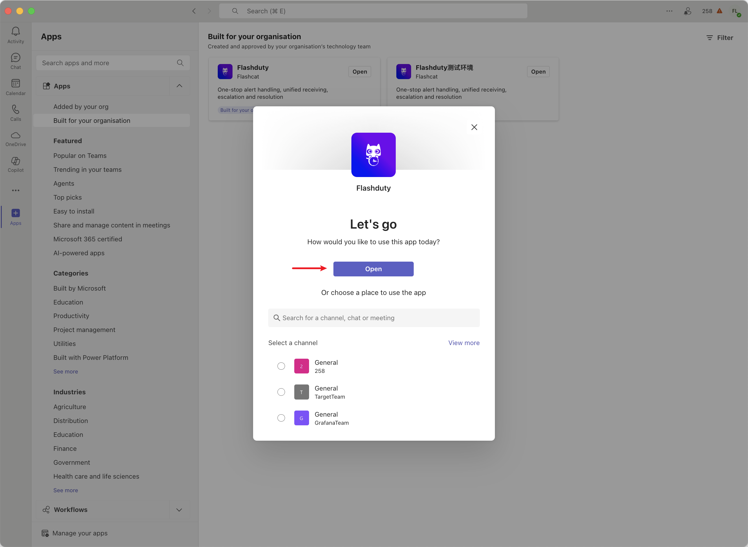Click the people/contacts icon in title bar

[688, 11]
